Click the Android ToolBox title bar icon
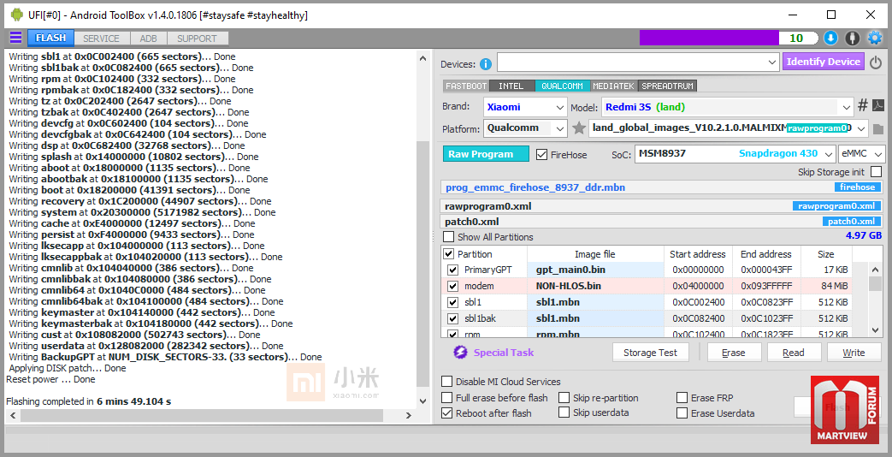The width and height of the screenshot is (892, 457). tap(17, 15)
